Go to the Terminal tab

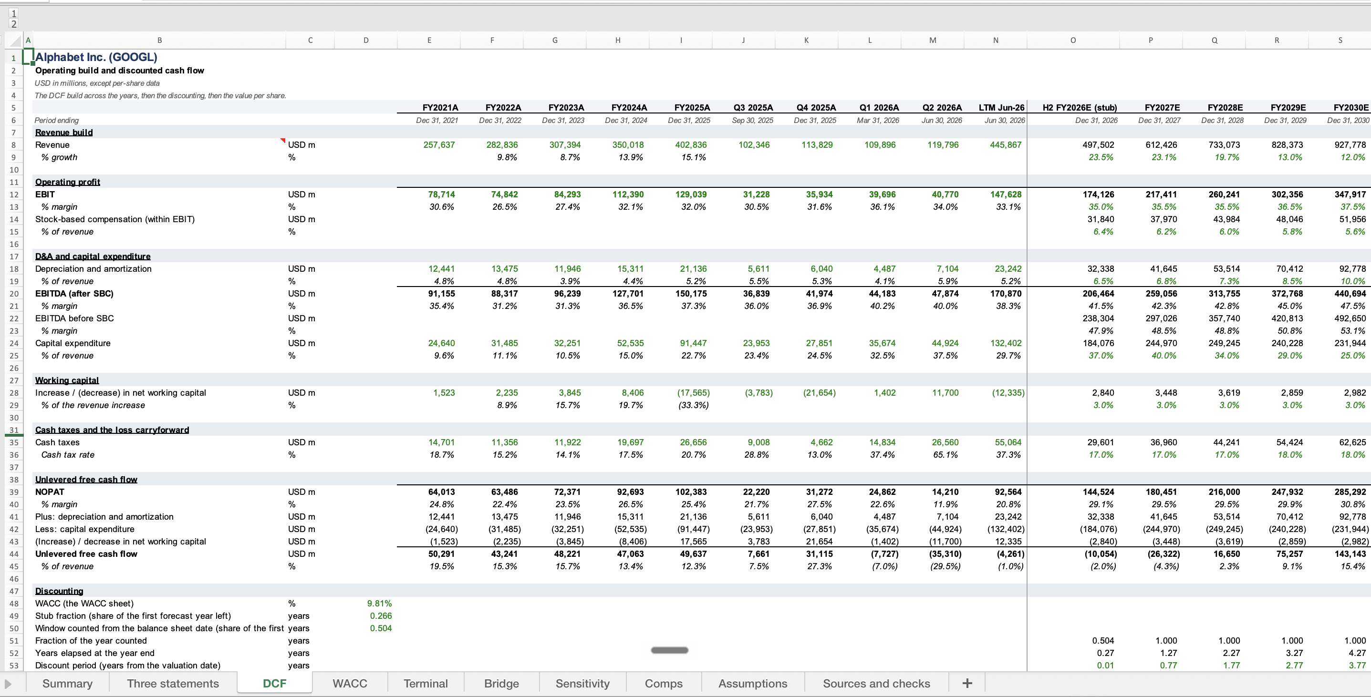[x=426, y=683]
